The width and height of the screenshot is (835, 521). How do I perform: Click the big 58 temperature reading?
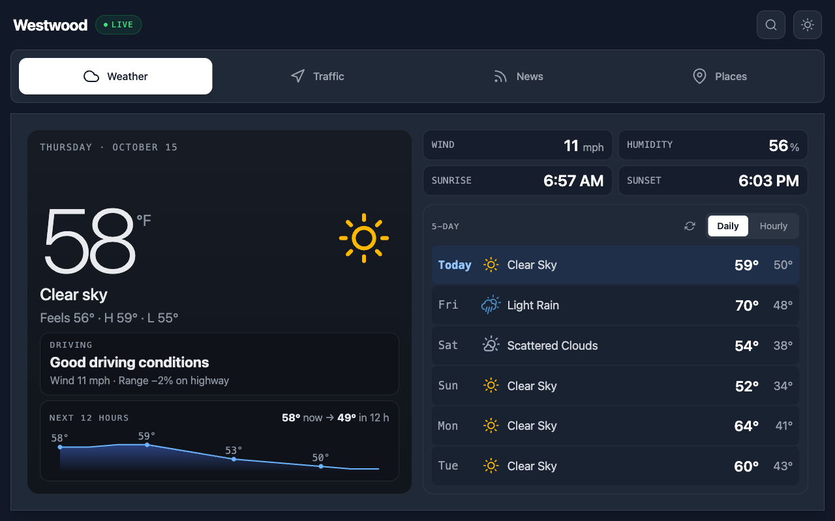(x=89, y=241)
